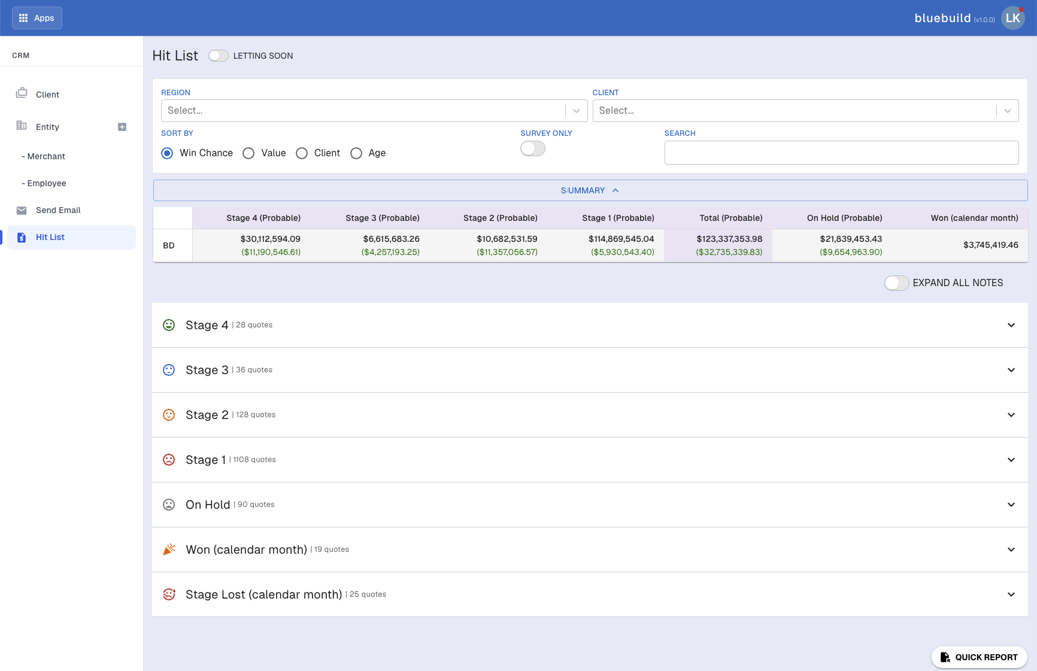Click the Won party popper icon

(x=169, y=549)
